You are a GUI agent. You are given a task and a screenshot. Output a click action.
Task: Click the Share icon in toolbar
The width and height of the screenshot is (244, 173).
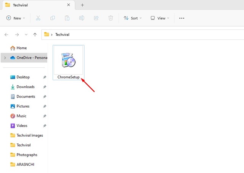pos(96,18)
